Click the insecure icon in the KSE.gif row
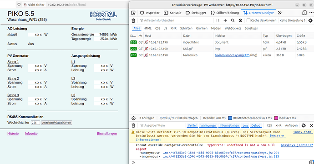This screenshot has width=314, height=164. [x=146, y=49]
